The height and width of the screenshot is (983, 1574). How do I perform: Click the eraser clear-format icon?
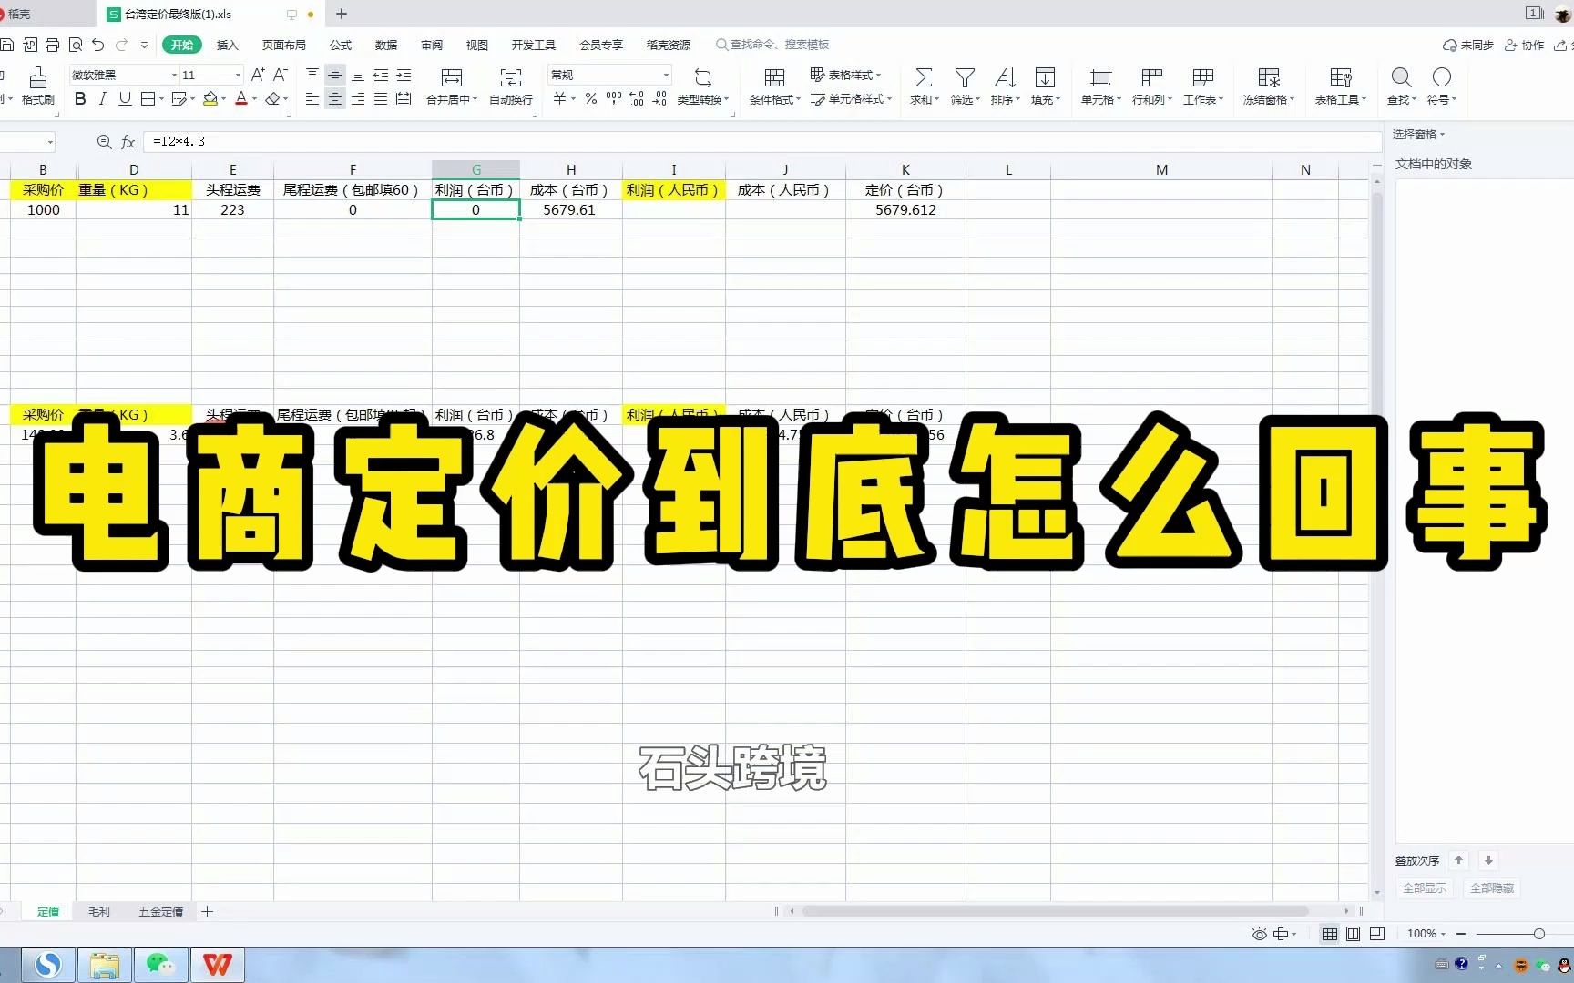click(272, 99)
